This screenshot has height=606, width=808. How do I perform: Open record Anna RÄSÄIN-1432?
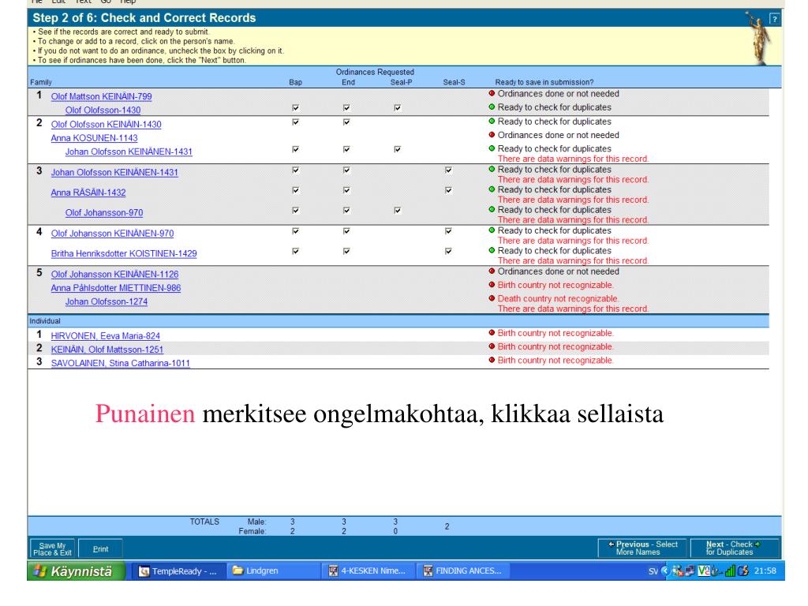click(88, 193)
